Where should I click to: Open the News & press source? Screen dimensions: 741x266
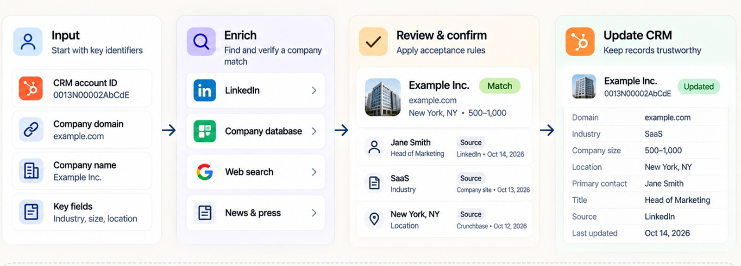click(256, 213)
